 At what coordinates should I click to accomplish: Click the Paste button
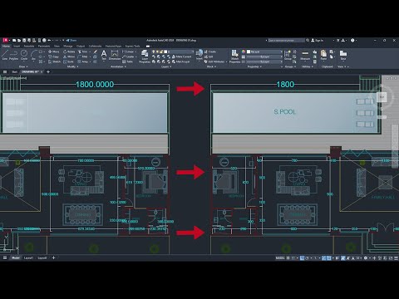tap(323, 55)
